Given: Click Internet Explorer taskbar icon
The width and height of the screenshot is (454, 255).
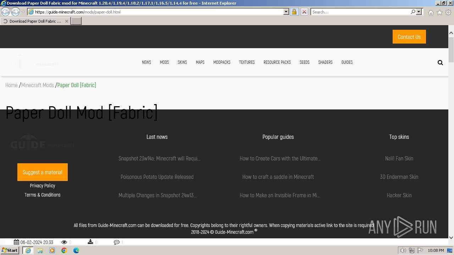Looking at the screenshot, I should [x=28, y=250].
